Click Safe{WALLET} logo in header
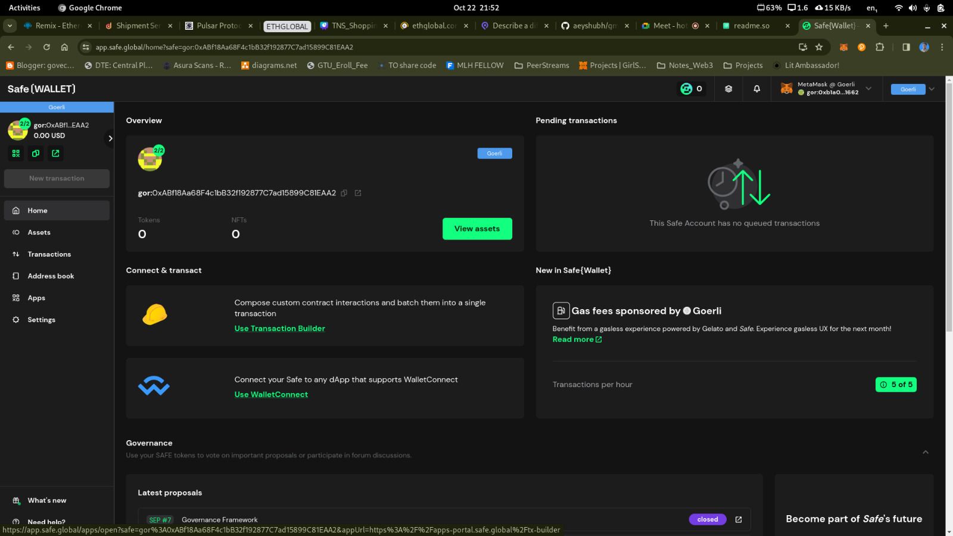Screen dimensions: 953x536 tap(42, 89)
